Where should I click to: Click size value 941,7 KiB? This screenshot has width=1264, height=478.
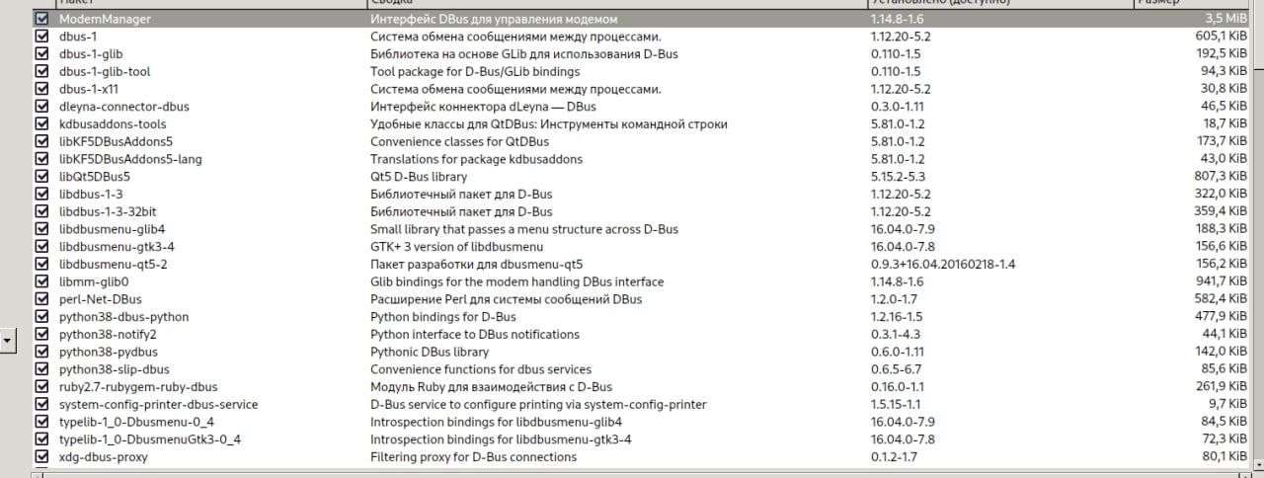point(1221,281)
